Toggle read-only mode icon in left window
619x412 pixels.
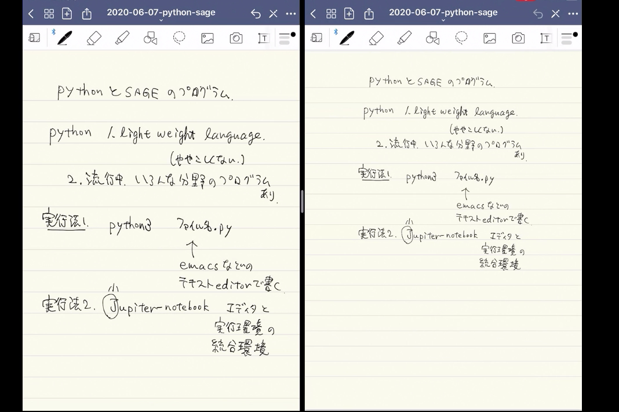click(x=35, y=38)
